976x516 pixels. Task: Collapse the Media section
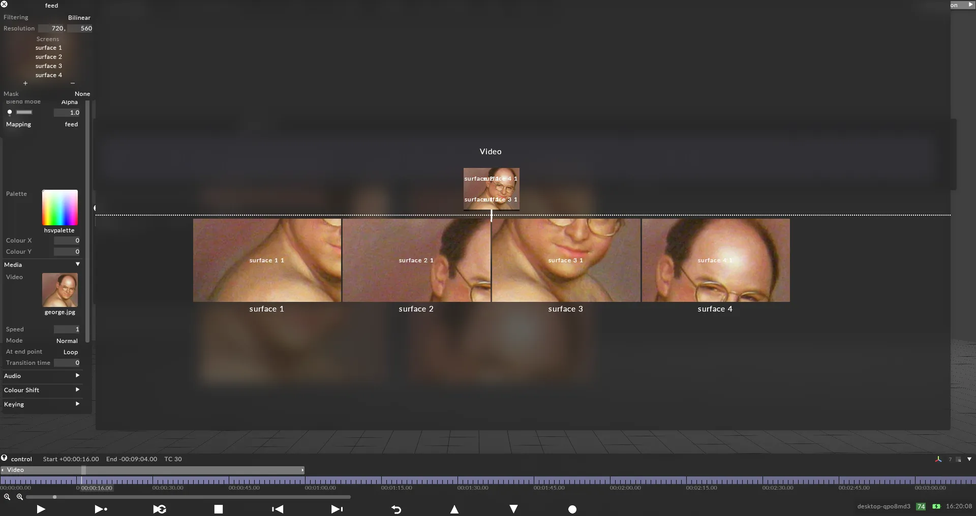click(78, 264)
